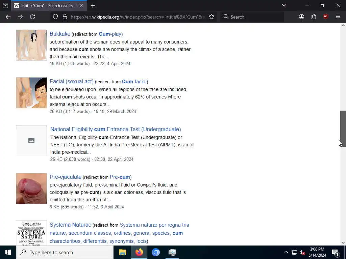This screenshot has height=259, width=346.
Task: Open the Cum-play redirect link
Action: click(x=110, y=34)
